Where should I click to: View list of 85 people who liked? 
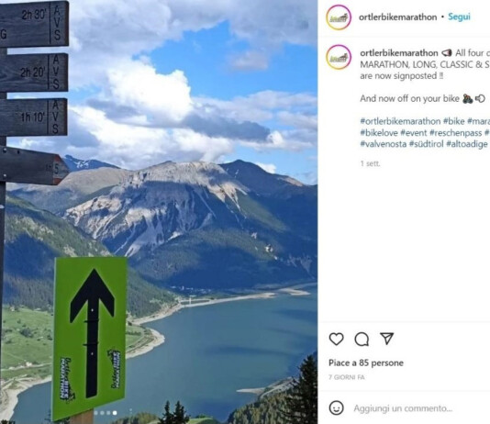(x=366, y=363)
